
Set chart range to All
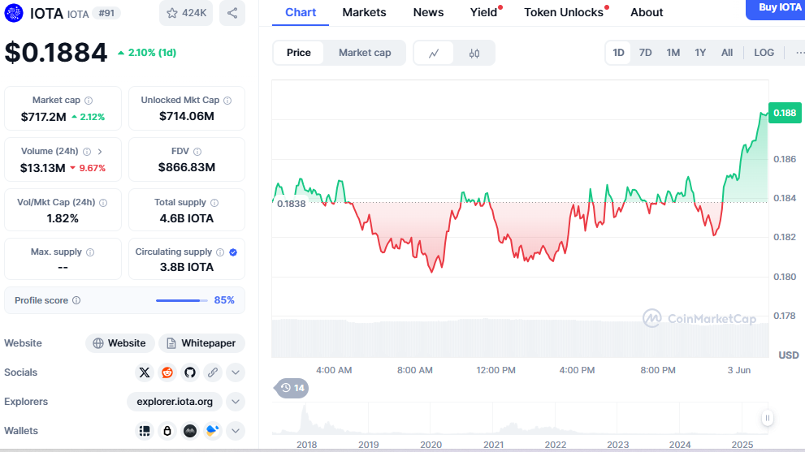point(727,53)
